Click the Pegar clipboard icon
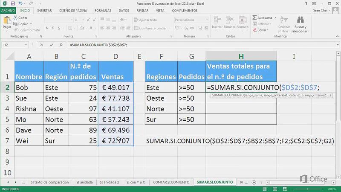The height and width of the screenshot is (192, 341). pyautogui.click(x=7, y=21)
